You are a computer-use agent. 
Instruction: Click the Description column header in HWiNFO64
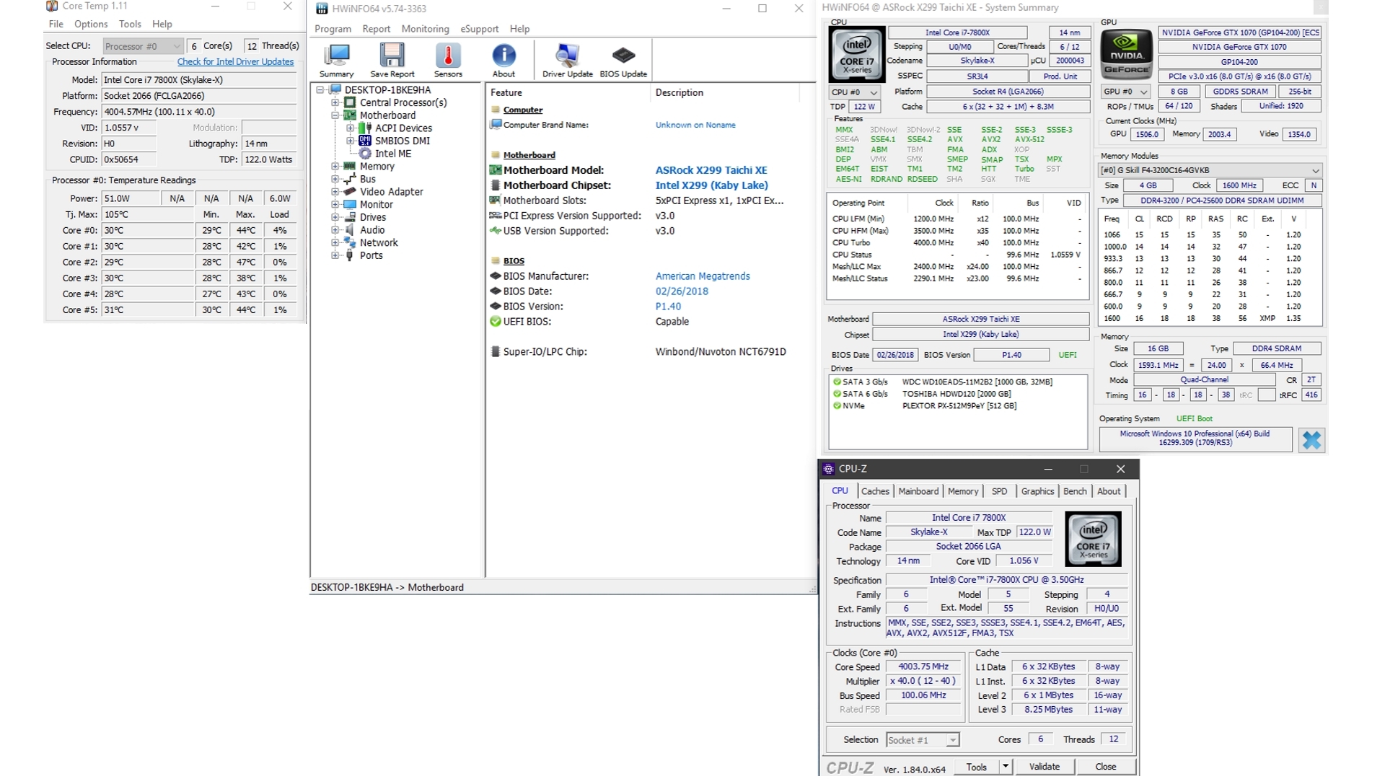(x=724, y=93)
